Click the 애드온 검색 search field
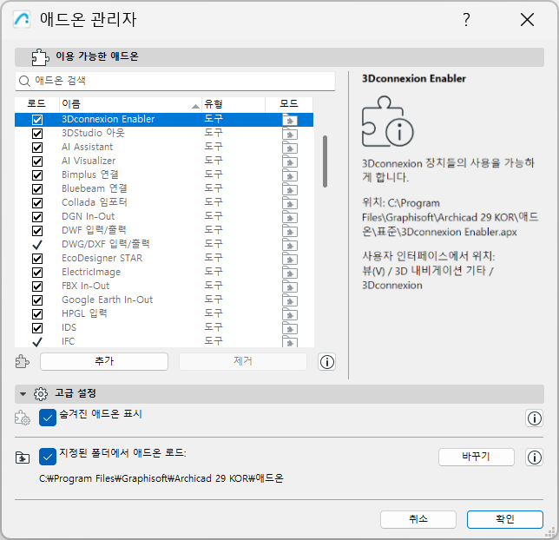559x540 pixels. (175, 81)
